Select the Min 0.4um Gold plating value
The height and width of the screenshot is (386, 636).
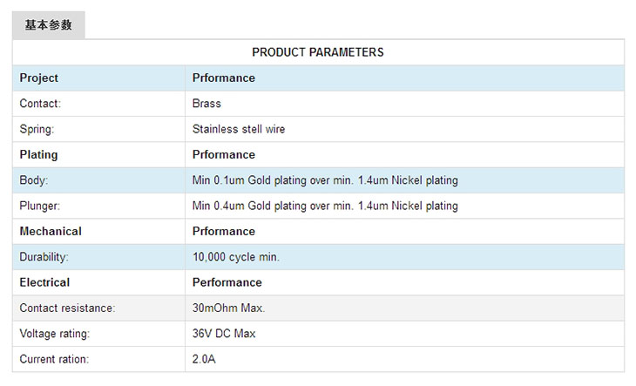(x=325, y=206)
